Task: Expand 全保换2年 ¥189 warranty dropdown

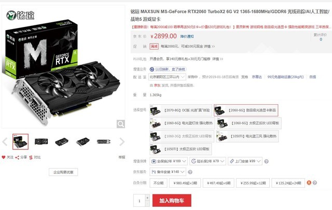Action: point(169,161)
